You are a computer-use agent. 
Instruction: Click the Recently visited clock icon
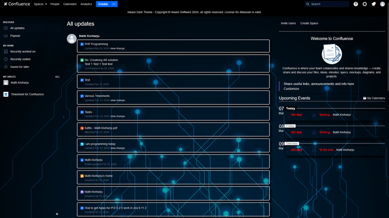(x=6, y=59)
